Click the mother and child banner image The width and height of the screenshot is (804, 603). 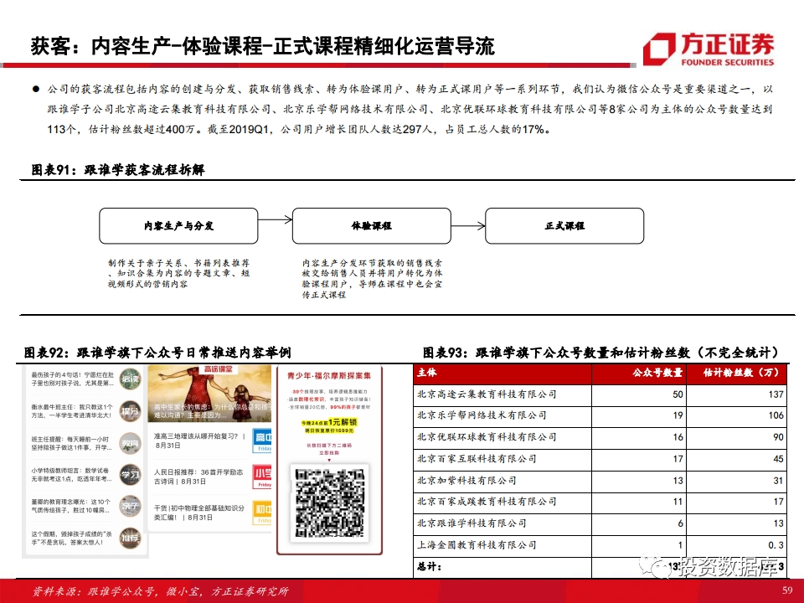(x=209, y=394)
